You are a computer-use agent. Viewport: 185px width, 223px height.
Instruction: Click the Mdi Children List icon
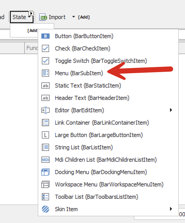click(45, 160)
